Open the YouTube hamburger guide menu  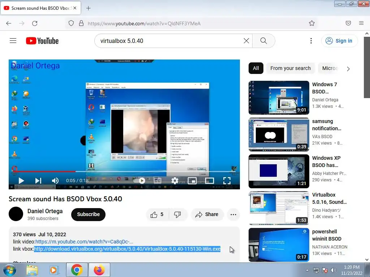[x=13, y=41]
